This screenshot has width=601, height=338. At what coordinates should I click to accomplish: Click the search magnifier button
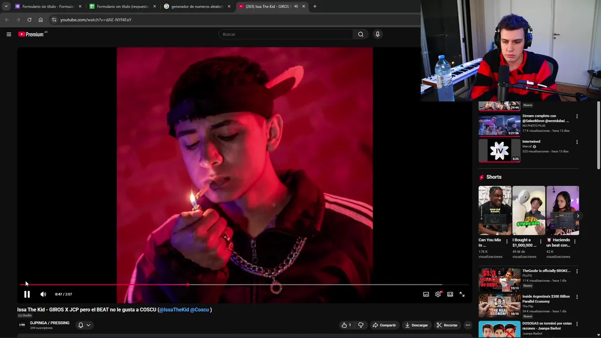(361, 34)
